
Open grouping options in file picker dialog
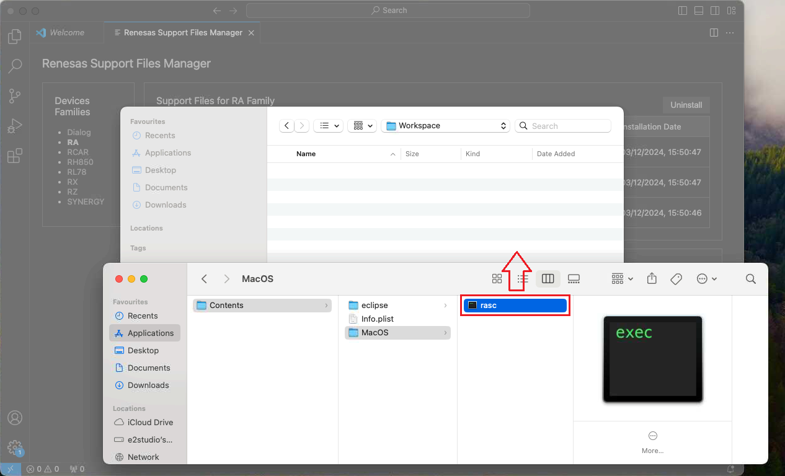pos(362,126)
